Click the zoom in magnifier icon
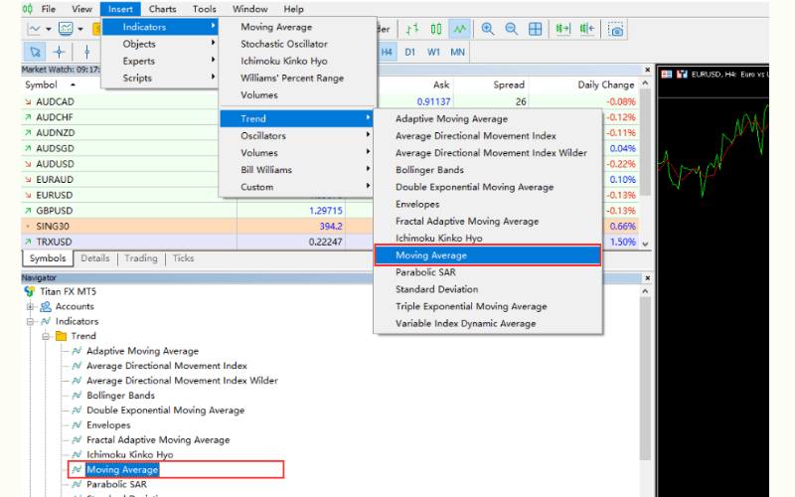This screenshot has height=497, width=795. click(x=488, y=29)
